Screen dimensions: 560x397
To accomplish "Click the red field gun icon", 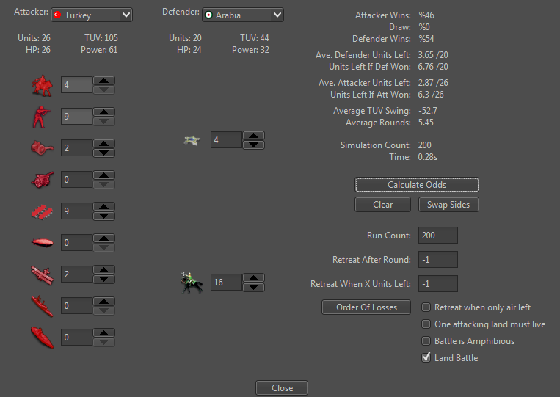I will (x=42, y=147).
